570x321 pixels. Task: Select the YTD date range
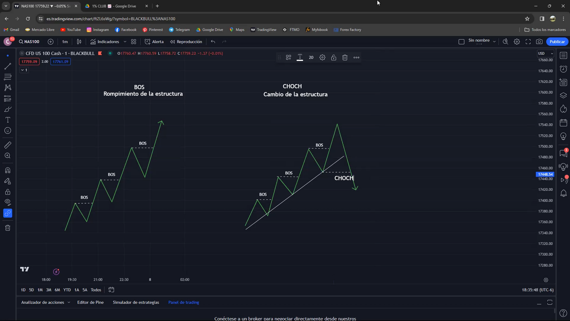coord(67,290)
